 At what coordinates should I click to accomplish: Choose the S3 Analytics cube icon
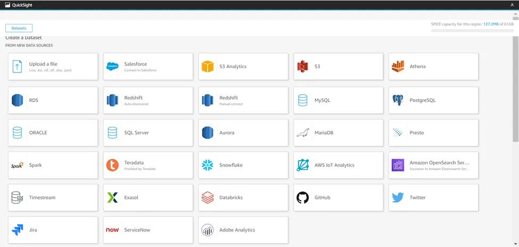tap(208, 66)
